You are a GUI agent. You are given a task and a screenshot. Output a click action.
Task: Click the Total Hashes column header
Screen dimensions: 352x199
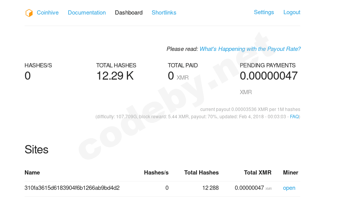tap(201, 173)
